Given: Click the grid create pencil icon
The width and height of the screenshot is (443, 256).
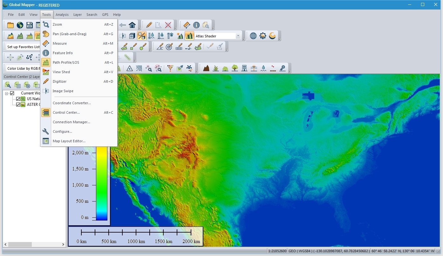Looking at the screenshot, I should (x=179, y=47).
